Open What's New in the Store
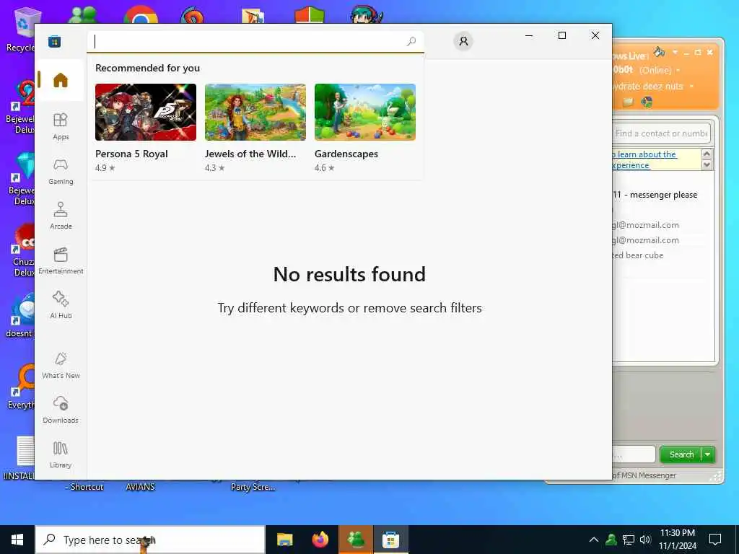The height and width of the screenshot is (554, 739). coord(61,365)
